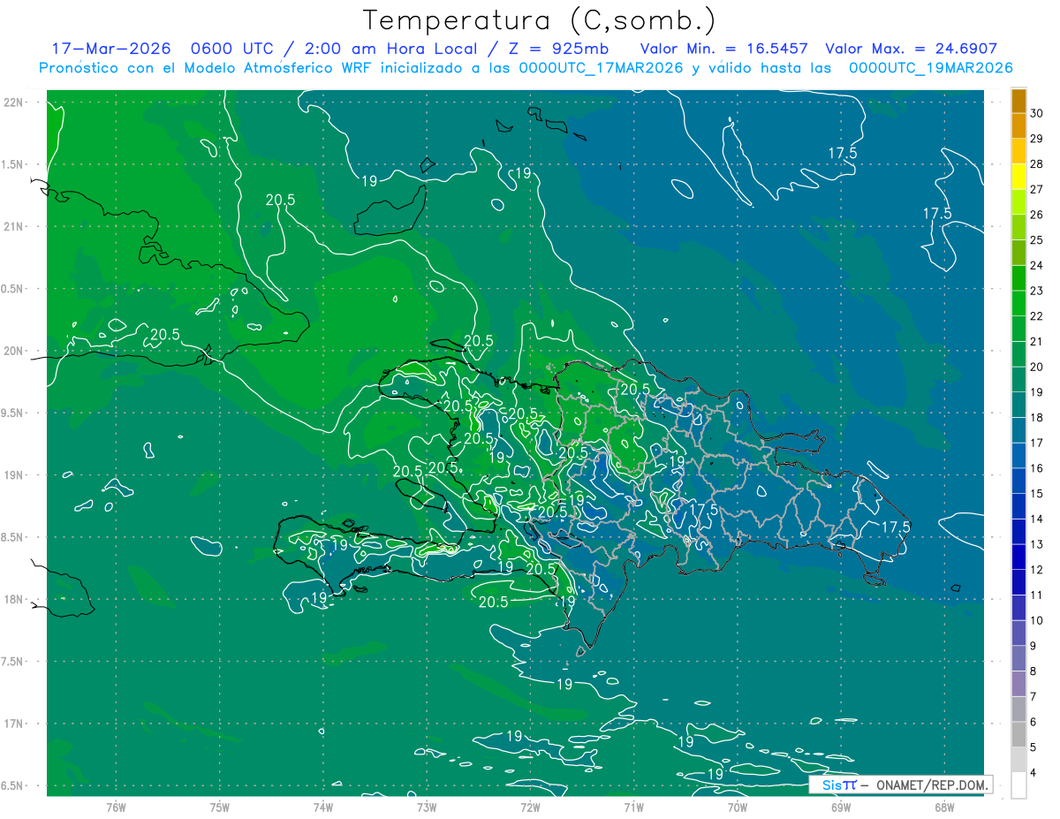Pick the legend swatch between 19 and 20

point(1018,379)
